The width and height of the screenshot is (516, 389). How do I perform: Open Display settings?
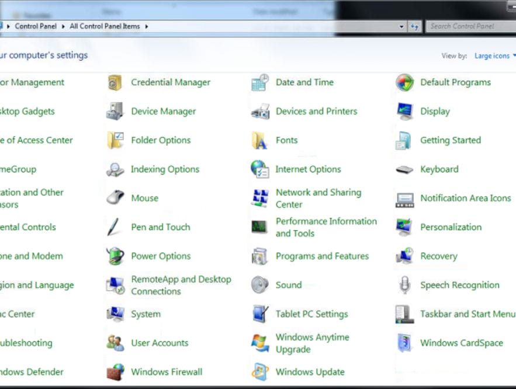(435, 111)
